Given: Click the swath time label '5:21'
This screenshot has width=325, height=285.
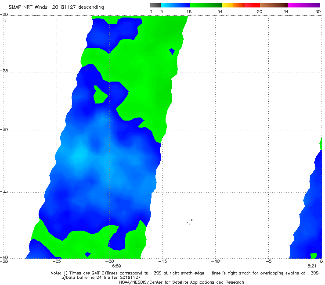Looking at the screenshot, I should point(312,266).
